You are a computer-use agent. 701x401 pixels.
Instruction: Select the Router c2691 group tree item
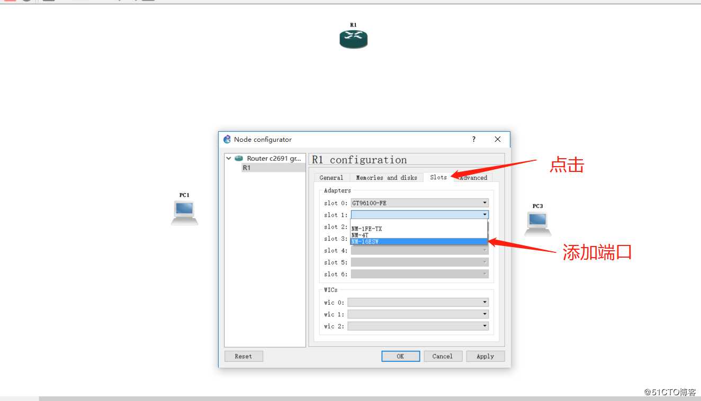coord(274,158)
